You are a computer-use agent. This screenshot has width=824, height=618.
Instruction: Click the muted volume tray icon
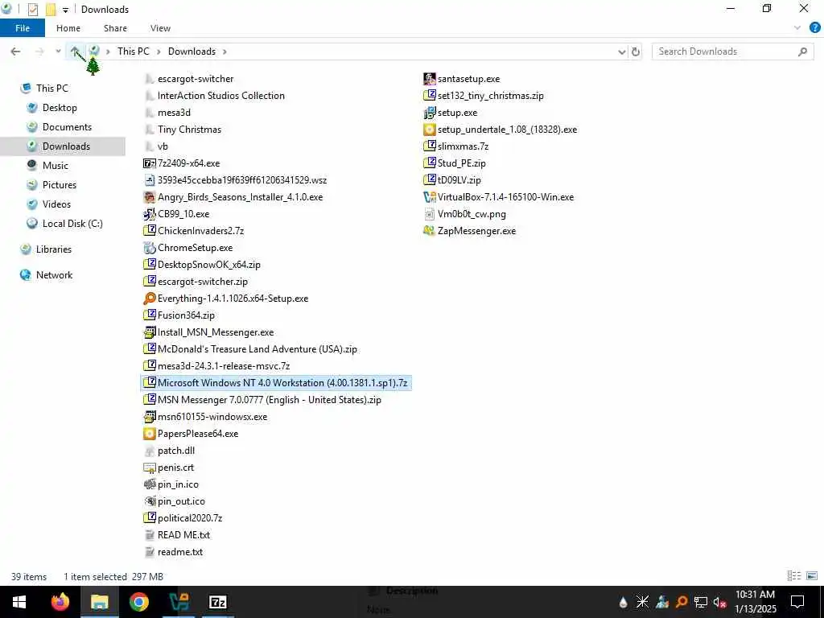(719, 602)
